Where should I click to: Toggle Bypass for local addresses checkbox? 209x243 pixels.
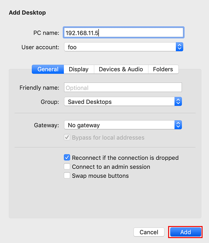[x=67, y=138]
